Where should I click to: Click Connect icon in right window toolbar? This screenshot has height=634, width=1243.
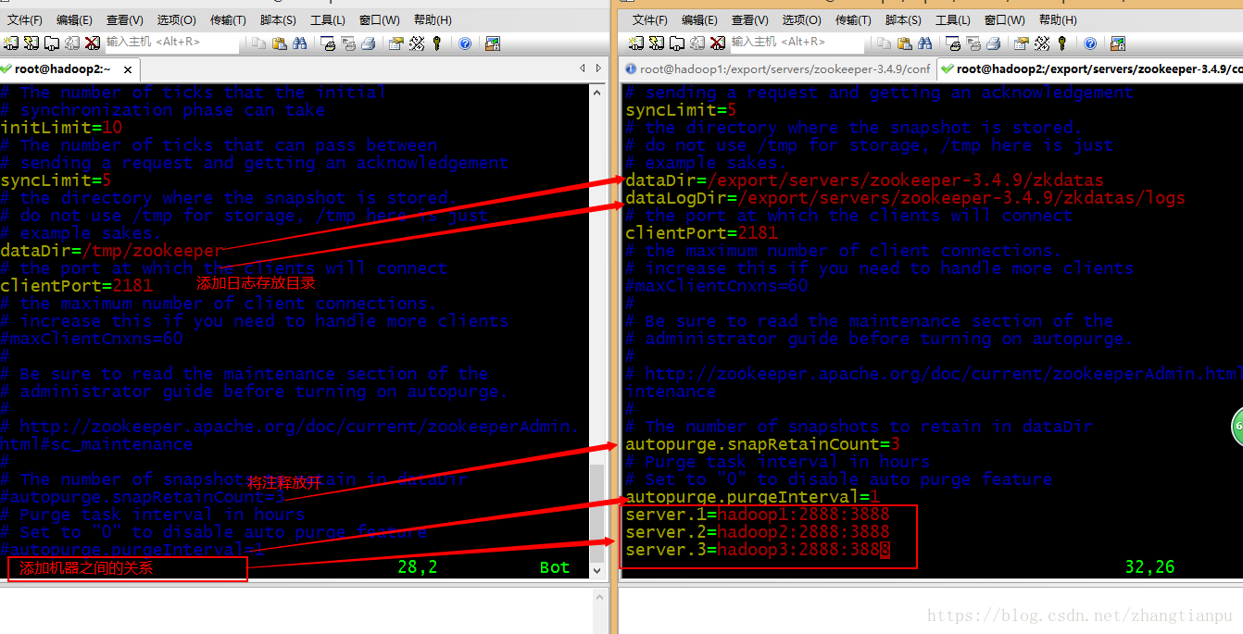click(636, 43)
